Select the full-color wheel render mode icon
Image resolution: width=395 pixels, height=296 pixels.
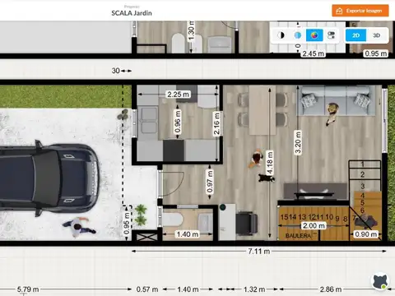[x=314, y=35]
